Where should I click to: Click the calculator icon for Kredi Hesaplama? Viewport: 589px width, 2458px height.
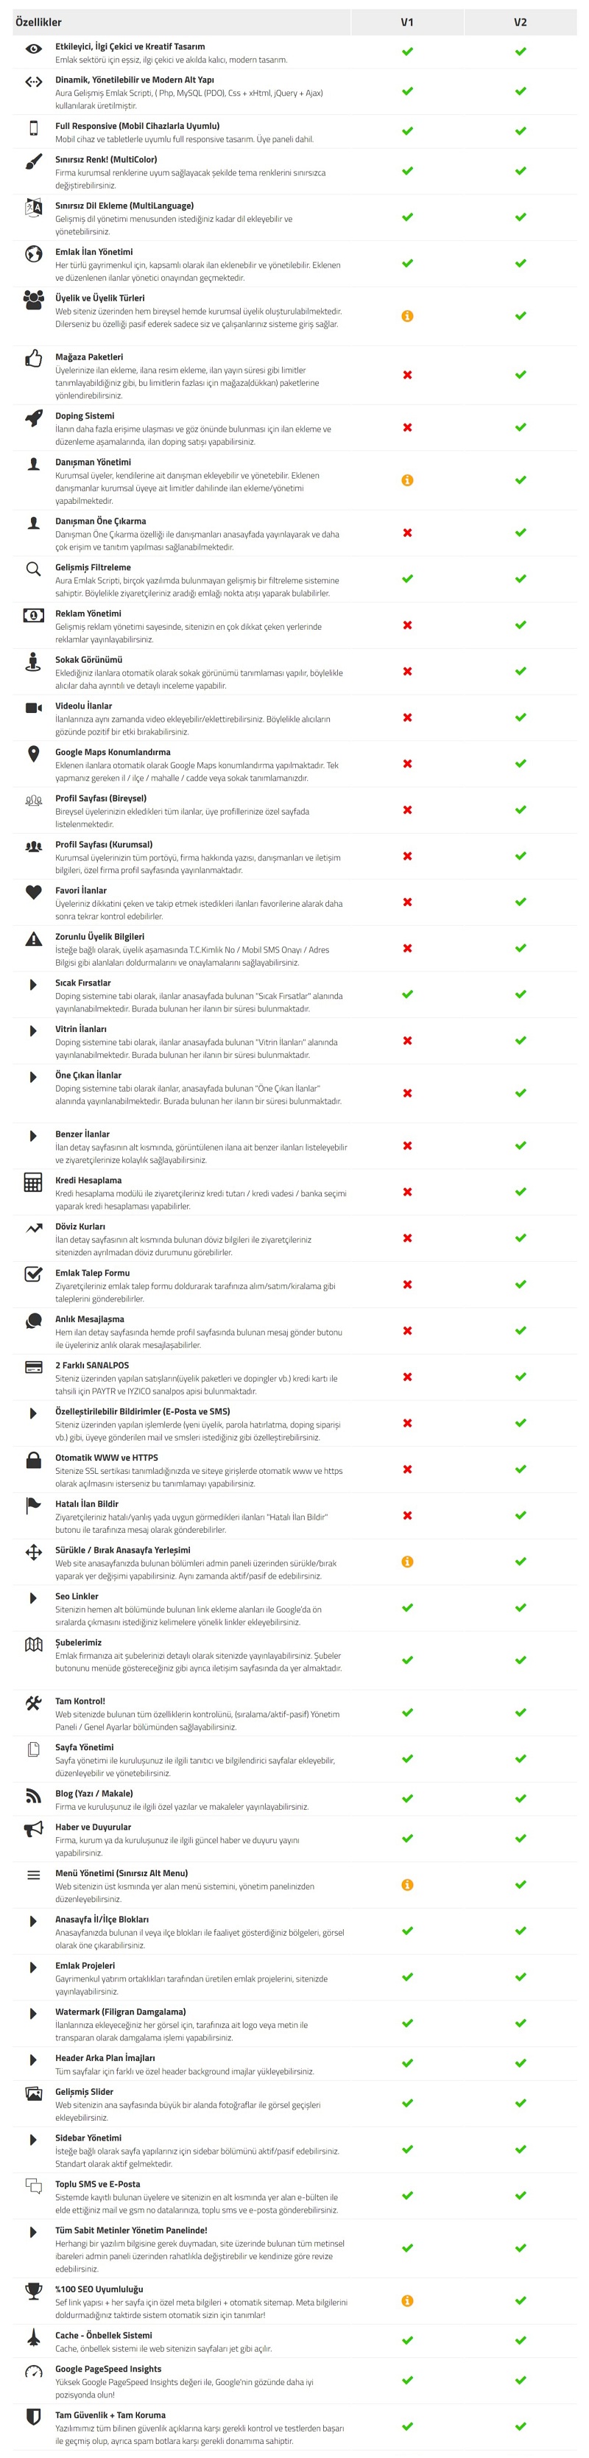point(33,1182)
